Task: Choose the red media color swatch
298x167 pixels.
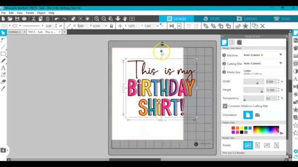Action: 233,128
